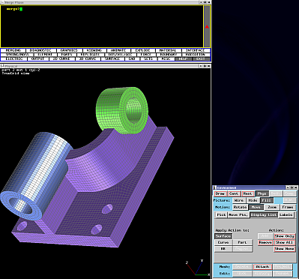Open the MATERIAL menu
This screenshot has width=299, height=279.
coord(168,50)
